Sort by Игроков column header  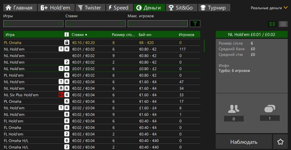(x=187, y=35)
